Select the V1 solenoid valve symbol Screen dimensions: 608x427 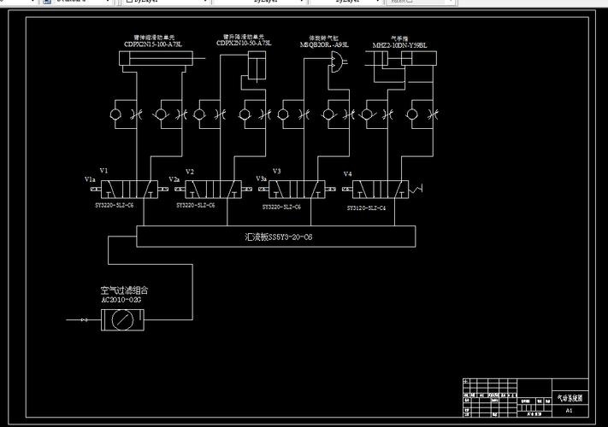(129, 190)
